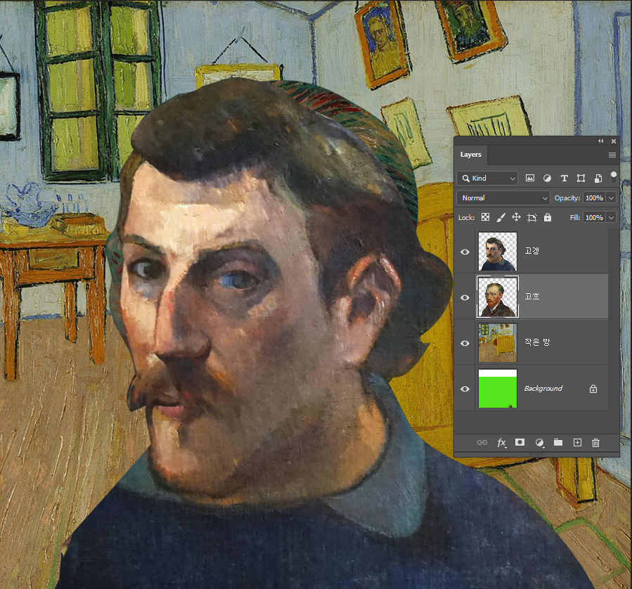Delete layer with trash icon
This screenshot has width=632, height=589.
click(595, 443)
